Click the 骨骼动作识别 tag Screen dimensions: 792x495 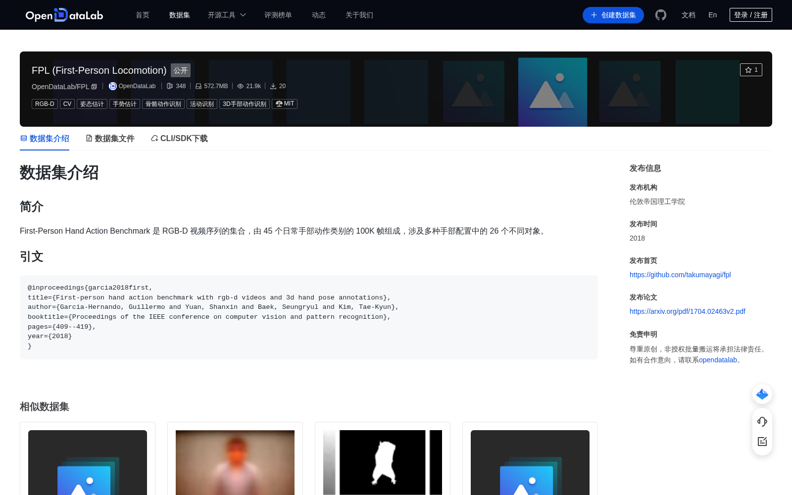point(163,104)
